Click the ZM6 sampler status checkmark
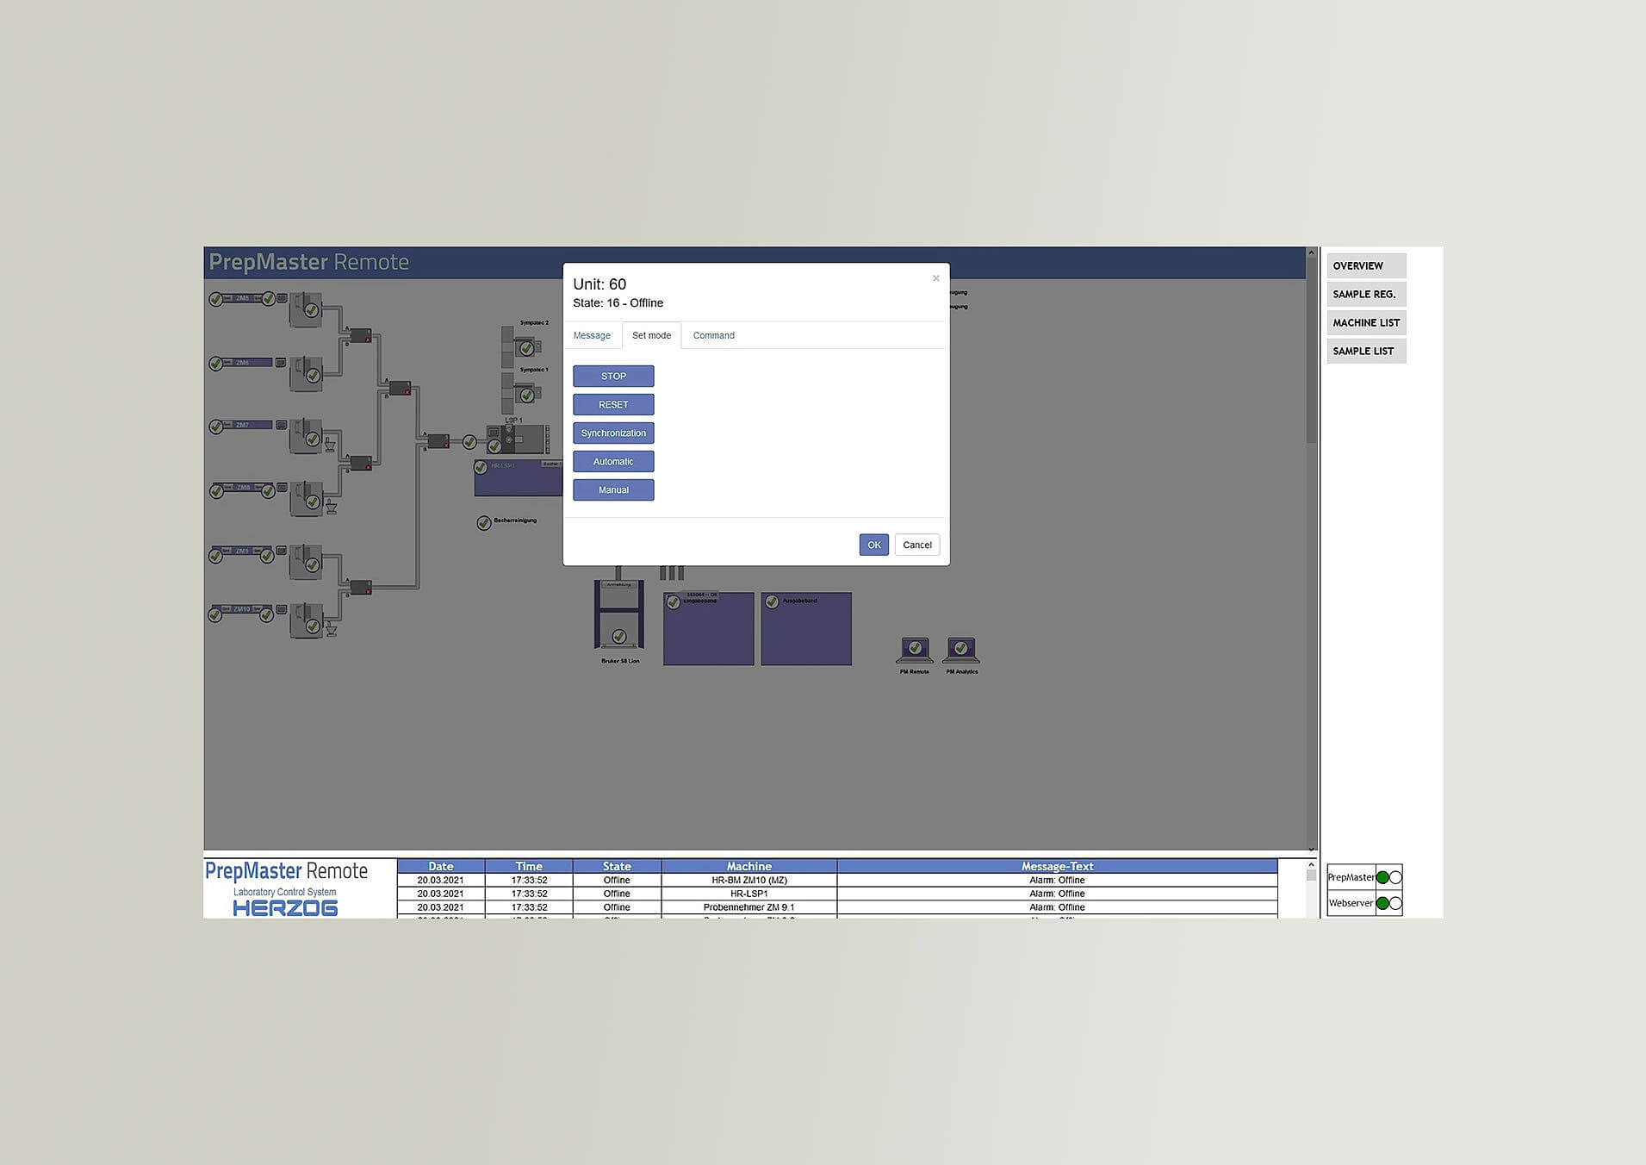Screen dimensions: 1646x1165 [x=216, y=364]
